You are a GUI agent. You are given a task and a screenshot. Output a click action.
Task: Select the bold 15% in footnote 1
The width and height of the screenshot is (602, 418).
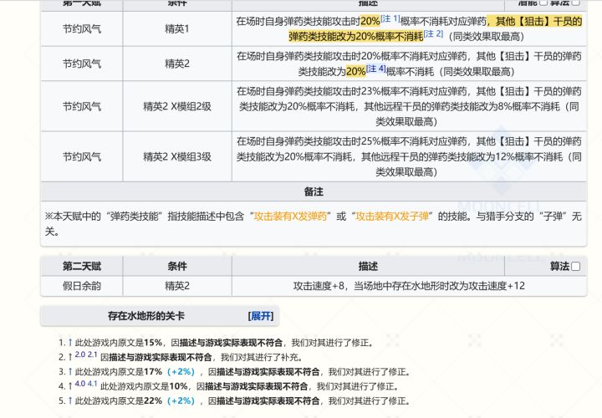tap(153, 343)
